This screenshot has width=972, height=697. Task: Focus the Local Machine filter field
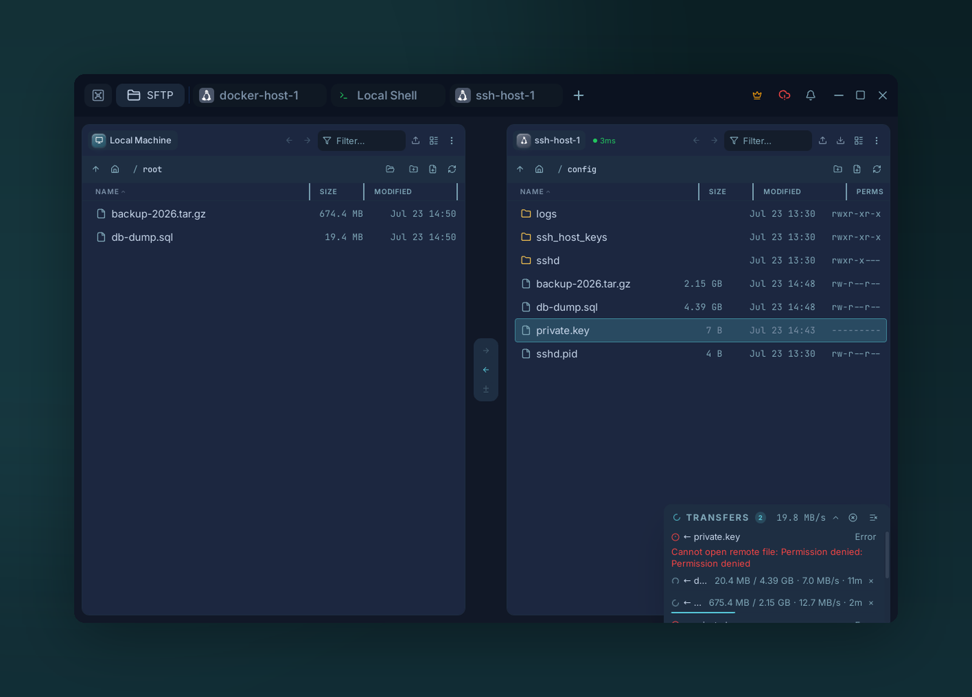(x=361, y=140)
